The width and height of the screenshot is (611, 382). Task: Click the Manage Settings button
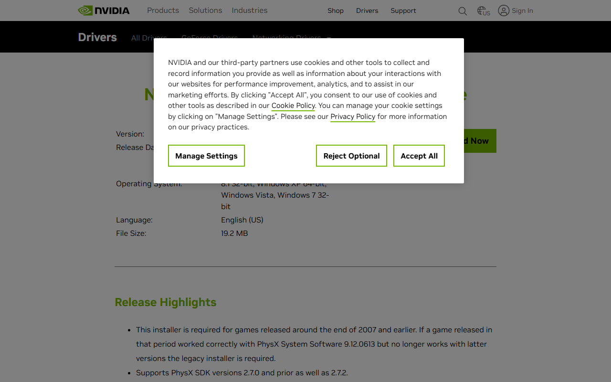206,156
